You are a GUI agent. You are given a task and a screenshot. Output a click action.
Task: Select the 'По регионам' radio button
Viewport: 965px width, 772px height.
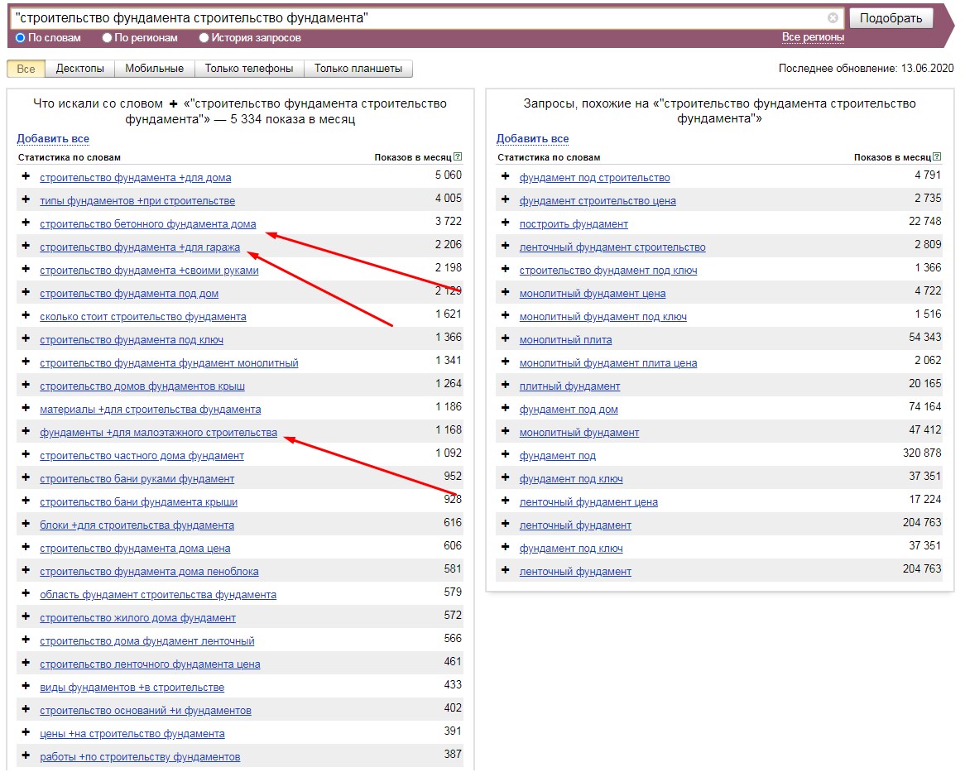(107, 37)
